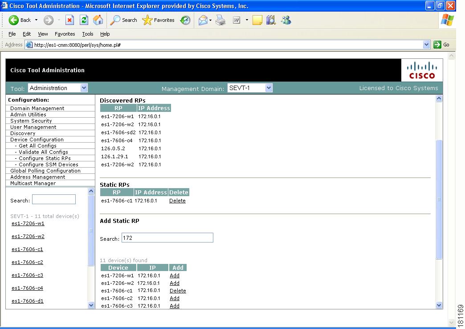Expand the Mail icon dropdown arrow

[210, 20]
